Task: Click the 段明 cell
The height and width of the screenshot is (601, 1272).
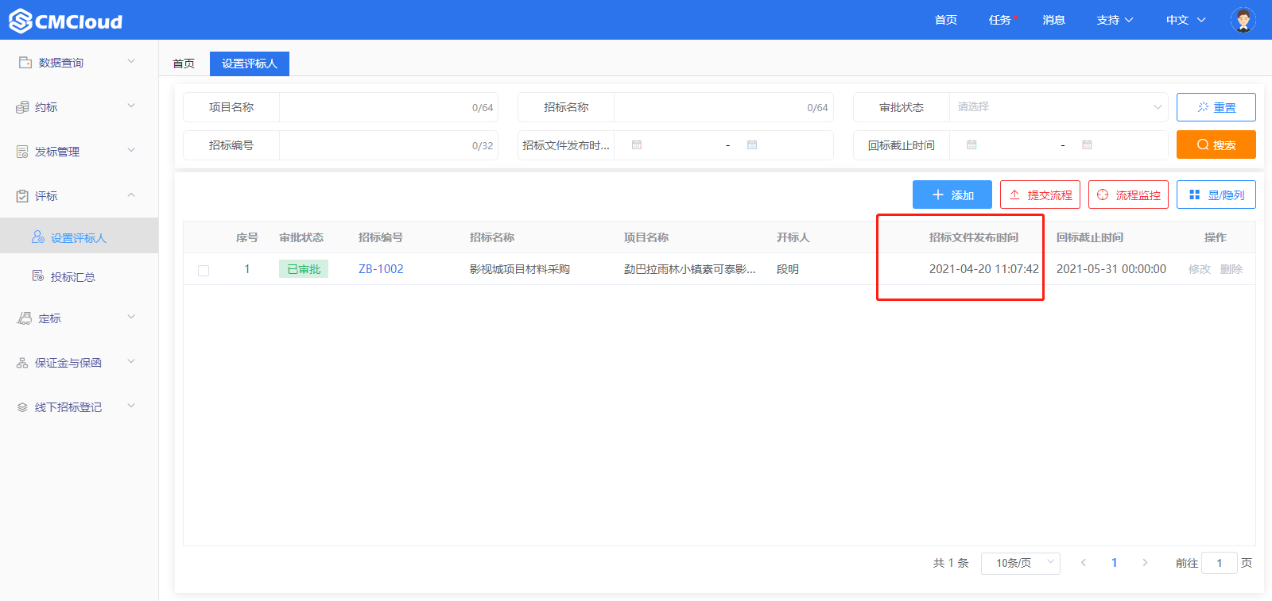Action: pyautogui.click(x=788, y=269)
